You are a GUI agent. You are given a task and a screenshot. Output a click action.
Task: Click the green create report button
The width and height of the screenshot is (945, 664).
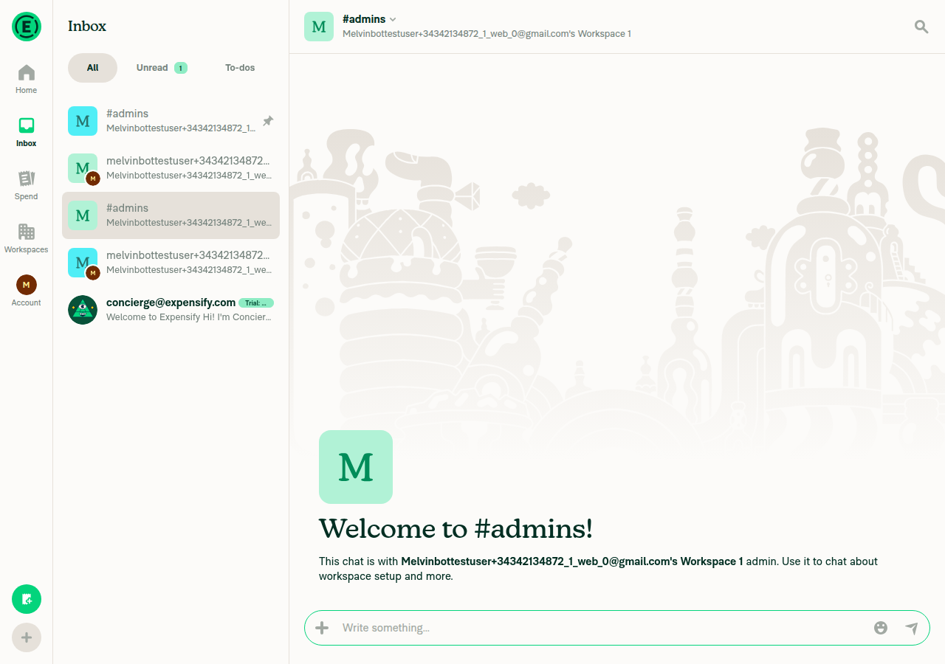coord(27,599)
